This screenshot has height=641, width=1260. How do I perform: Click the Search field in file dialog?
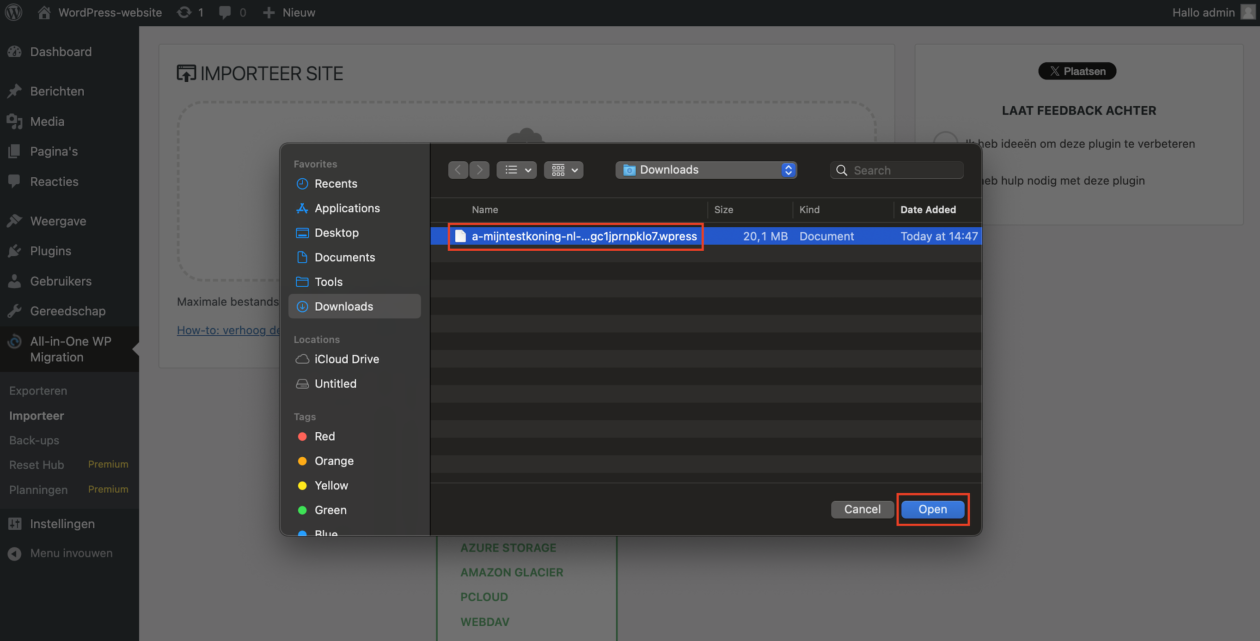[905, 170]
